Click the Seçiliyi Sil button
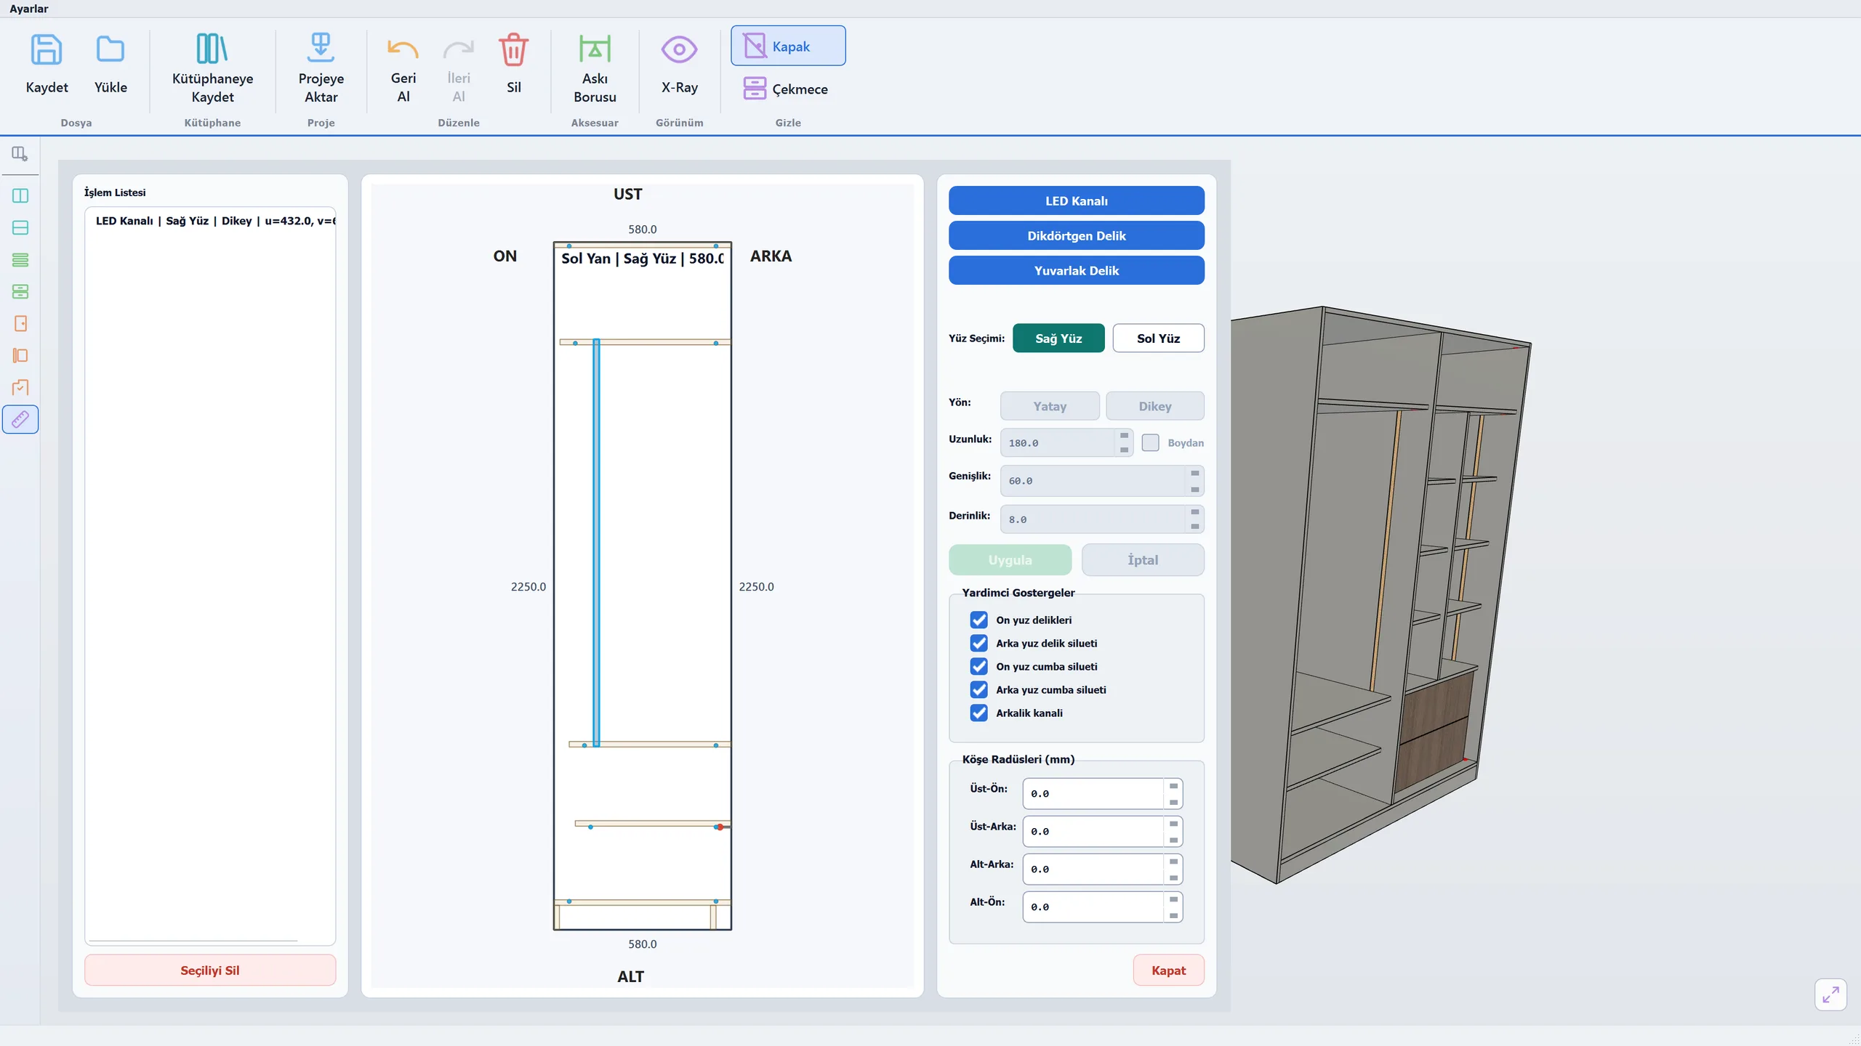This screenshot has height=1046, width=1861. (210, 970)
